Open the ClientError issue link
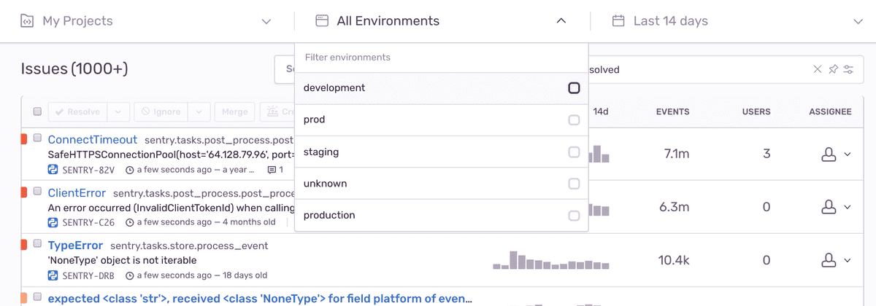 (x=77, y=193)
